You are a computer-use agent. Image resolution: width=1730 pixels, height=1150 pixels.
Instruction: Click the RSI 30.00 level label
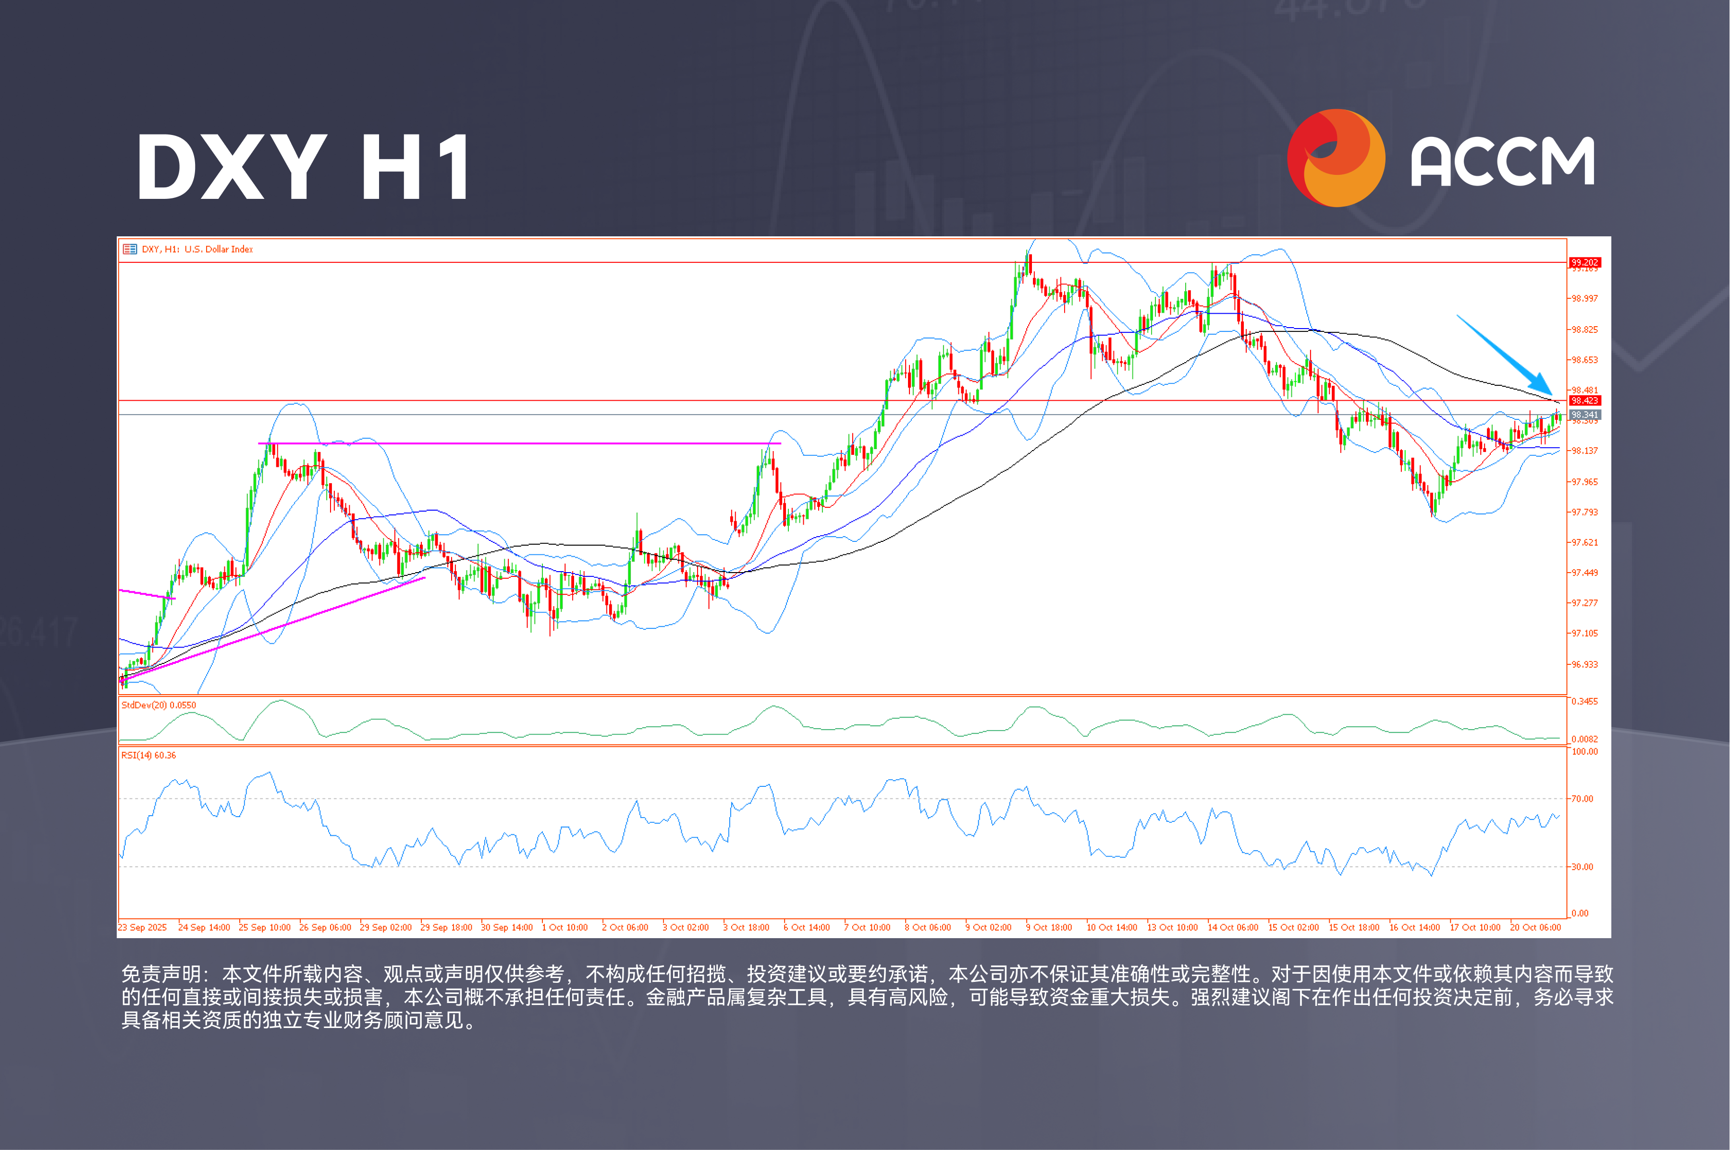tap(1582, 867)
